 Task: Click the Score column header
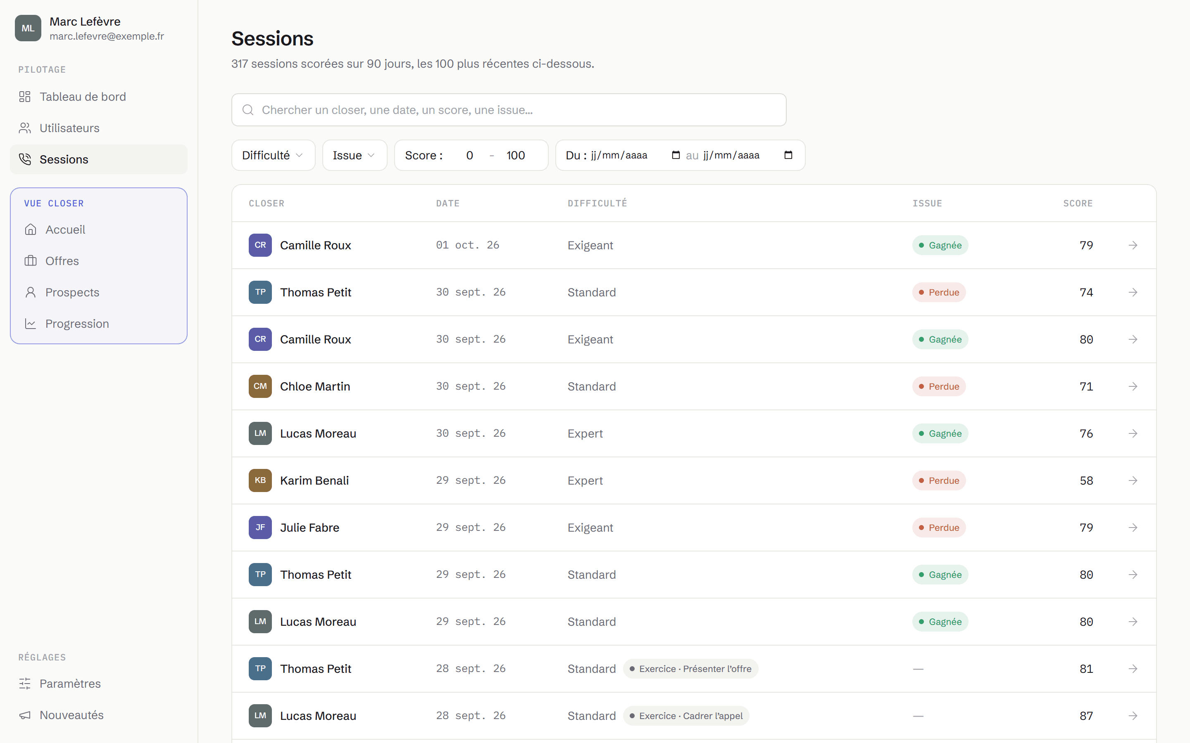pyautogui.click(x=1078, y=203)
